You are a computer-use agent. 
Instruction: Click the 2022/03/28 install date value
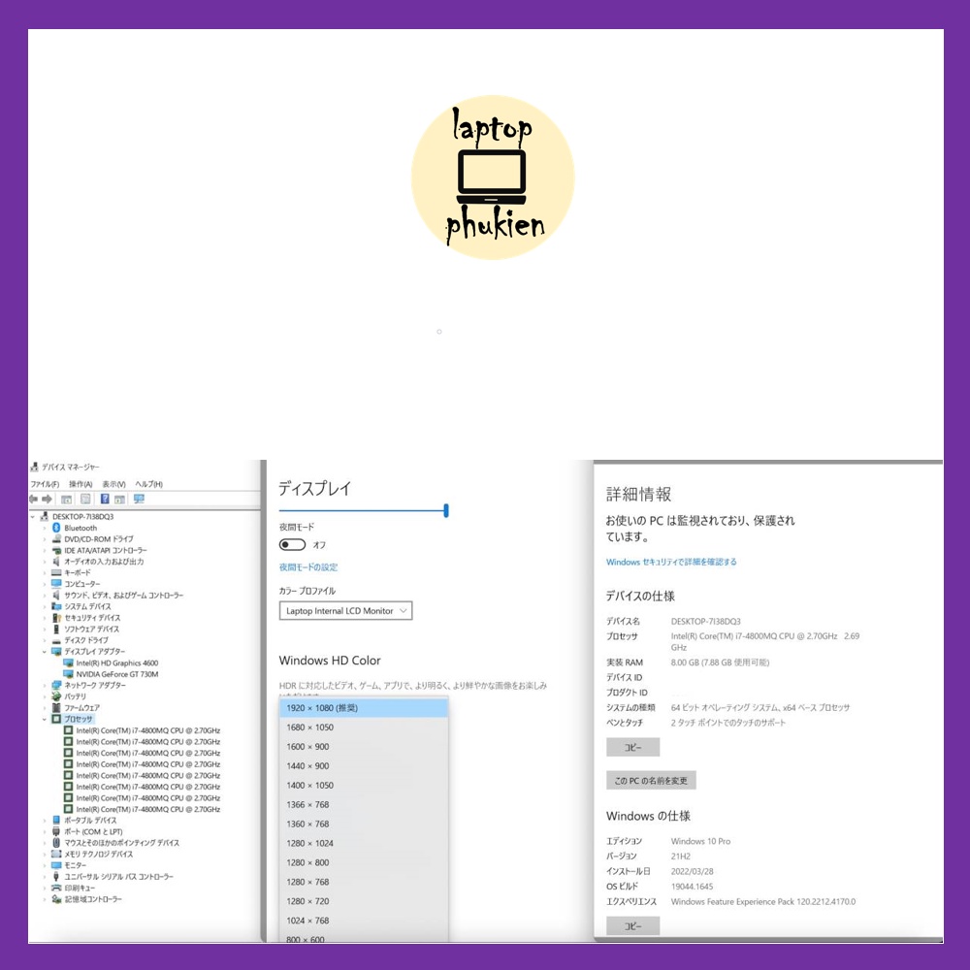(x=693, y=871)
